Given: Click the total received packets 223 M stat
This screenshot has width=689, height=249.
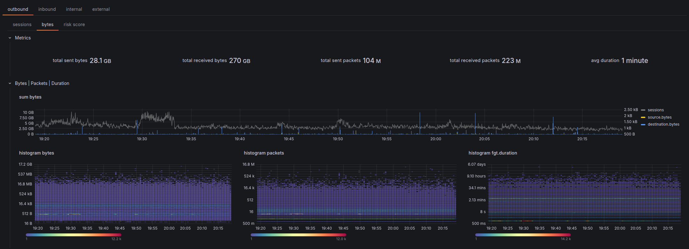Looking at the screenshot, I should [485, 60].
